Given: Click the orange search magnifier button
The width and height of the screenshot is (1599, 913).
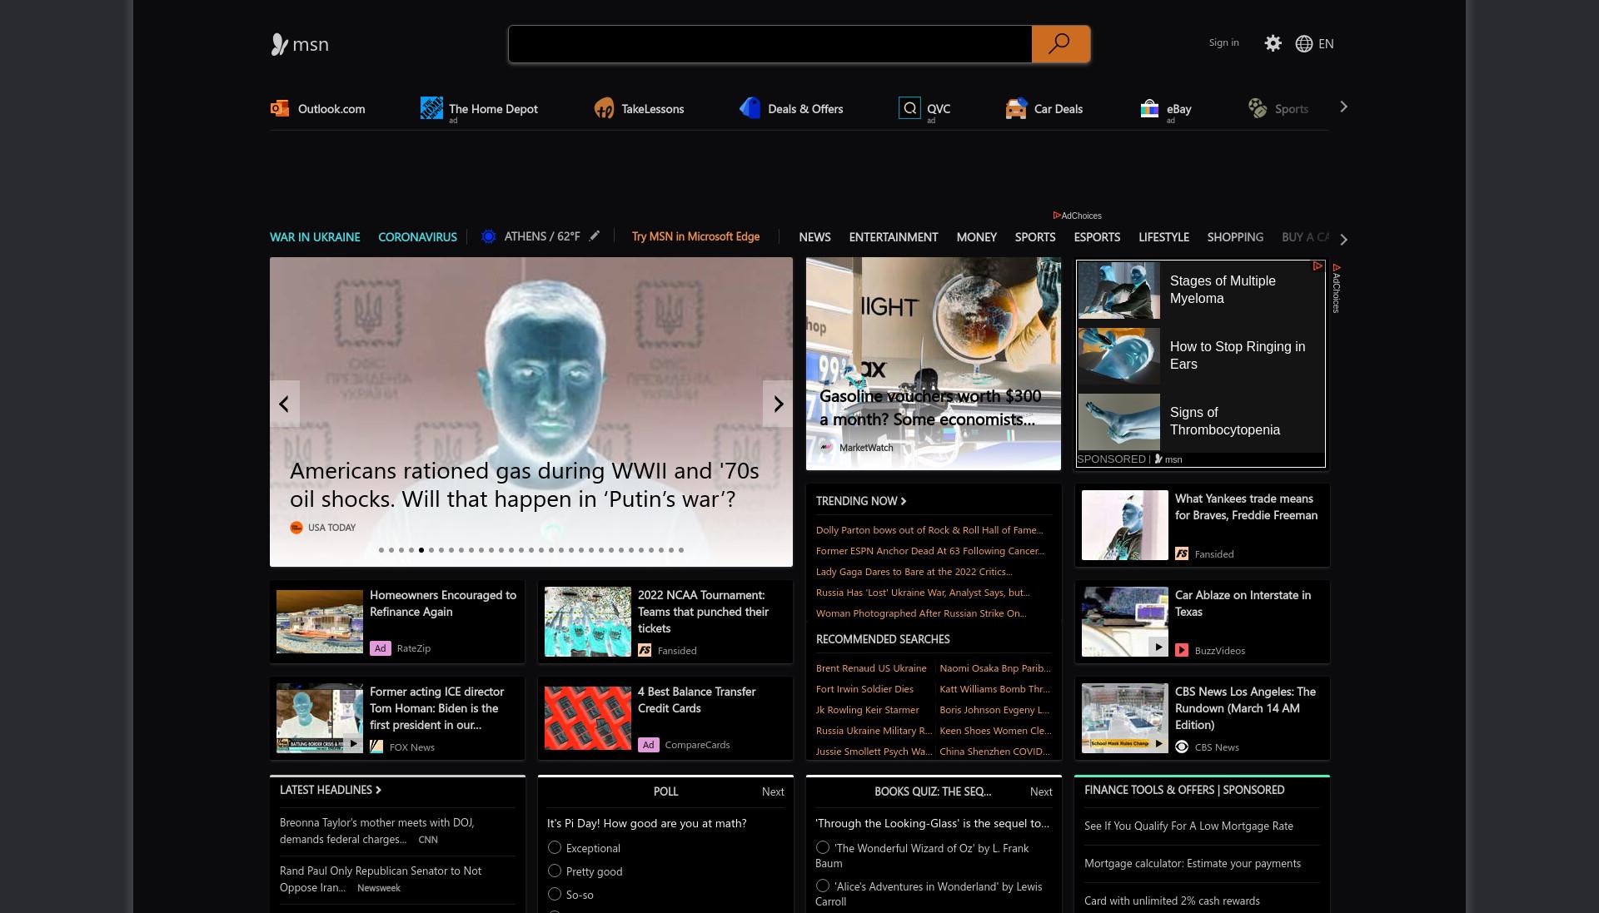Looking at the screenshot, I should pyautogui.click(x=1060, y=44).
